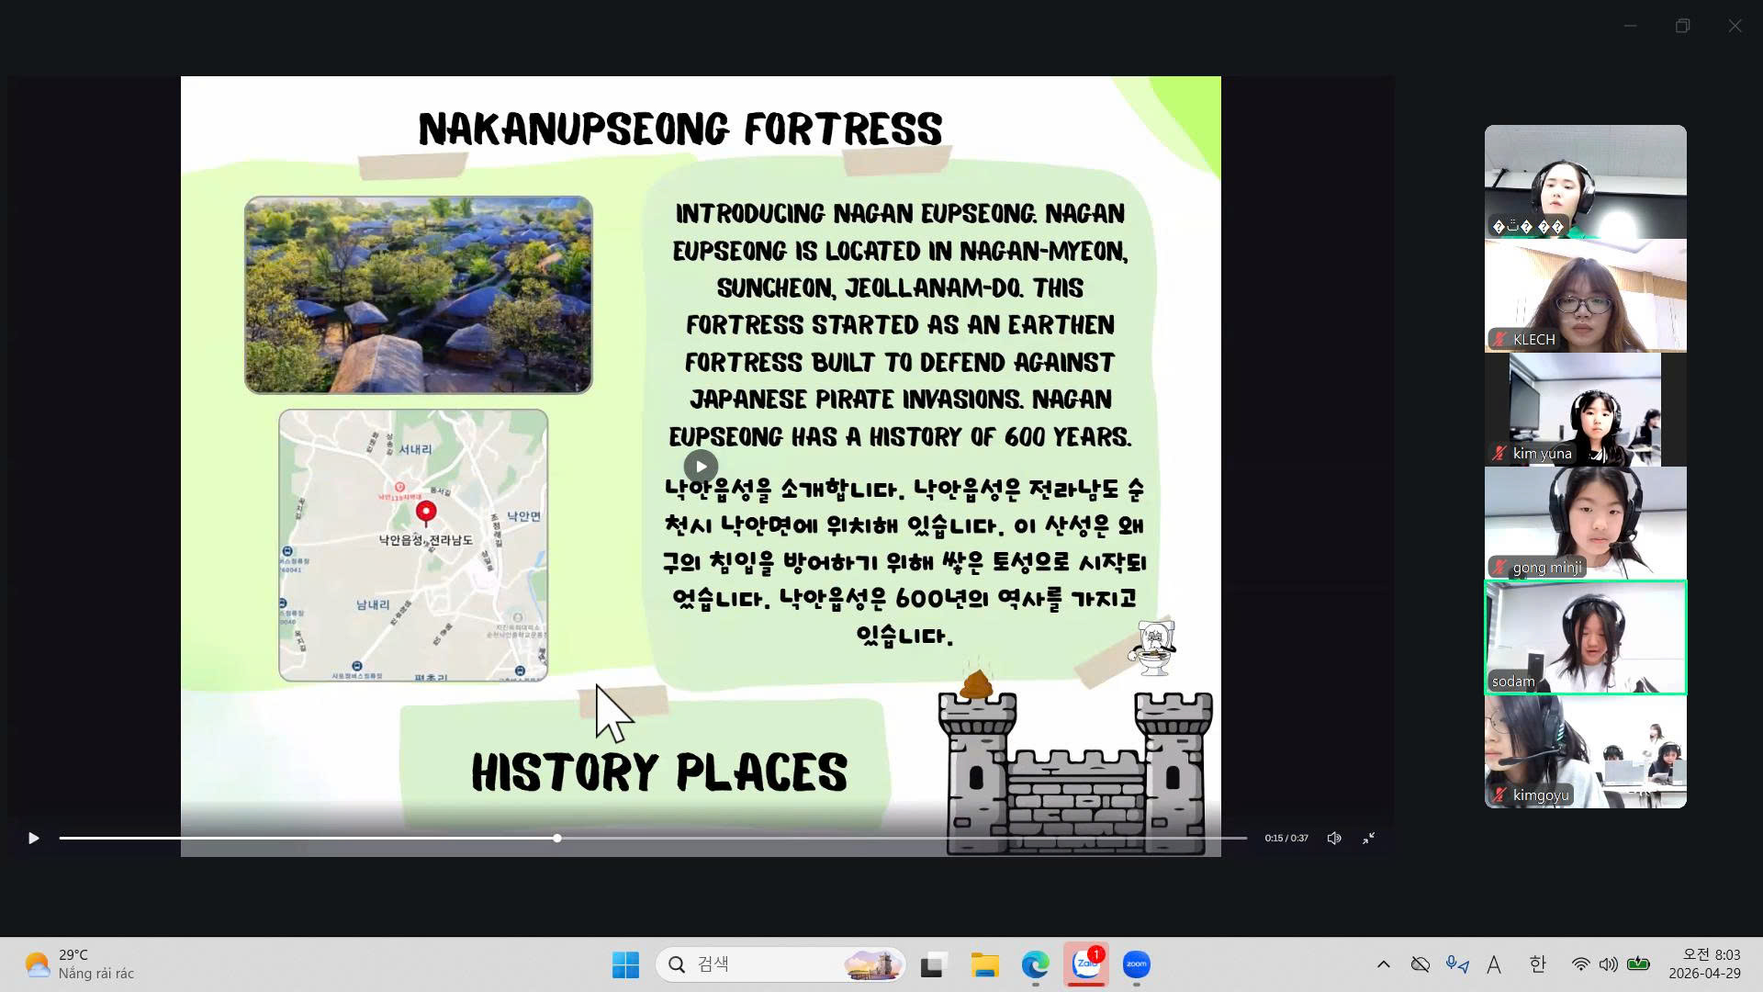
Task: Open Wi-Fi network quick settings
Action: pyautogui.click(x=1580, y=964)
